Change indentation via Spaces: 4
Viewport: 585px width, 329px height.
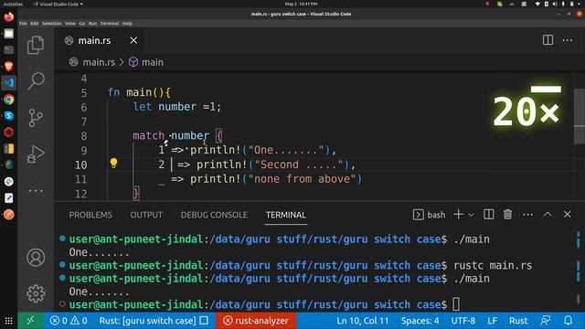click(420, 321)
